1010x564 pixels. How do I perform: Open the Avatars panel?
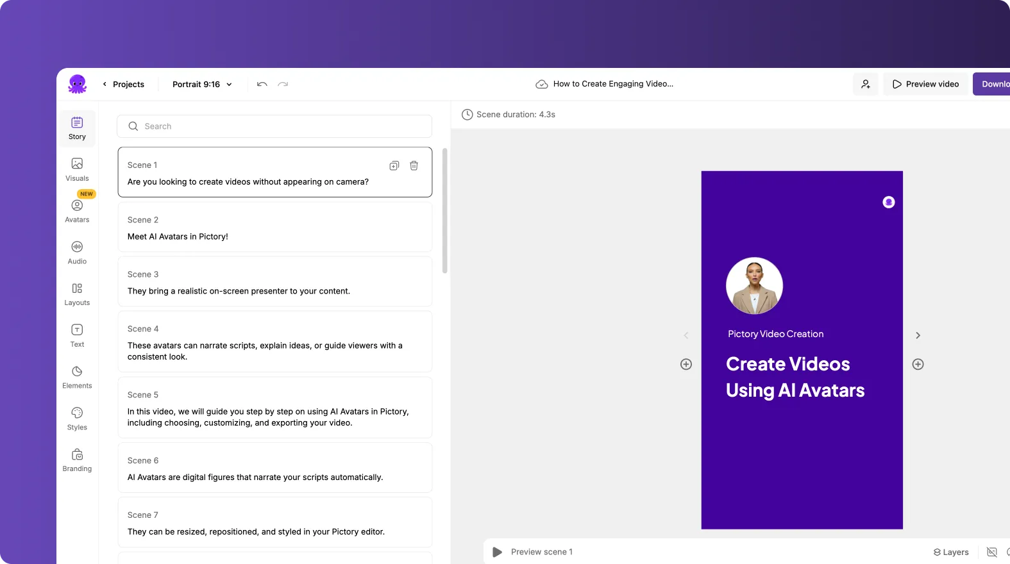77,211
